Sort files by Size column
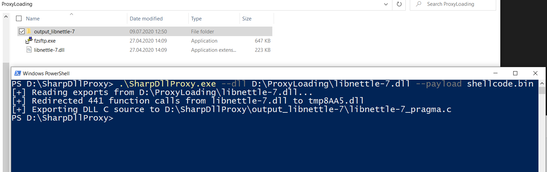Viewport: 547px width, 172px height. point(247,19)
